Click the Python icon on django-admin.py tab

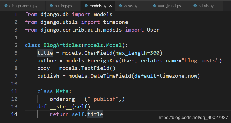tap(6, 6)
